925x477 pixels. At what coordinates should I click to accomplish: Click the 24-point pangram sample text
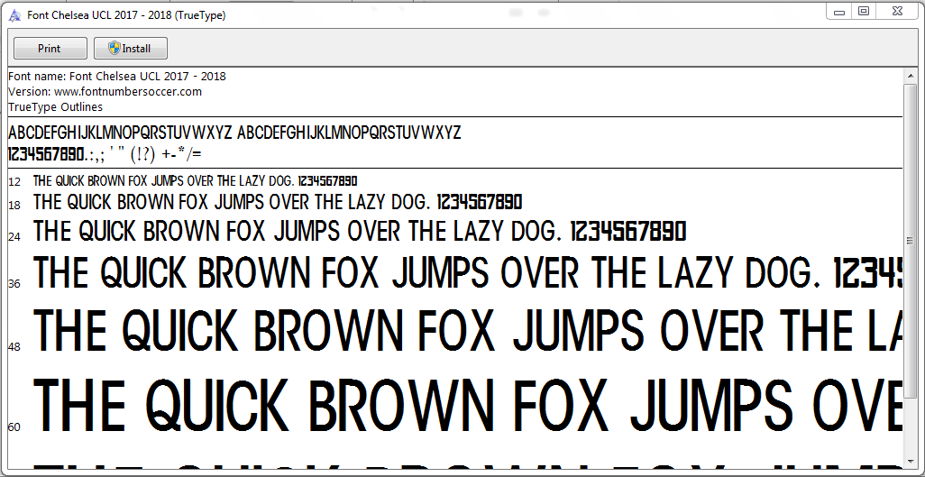(x=360, y=231)
